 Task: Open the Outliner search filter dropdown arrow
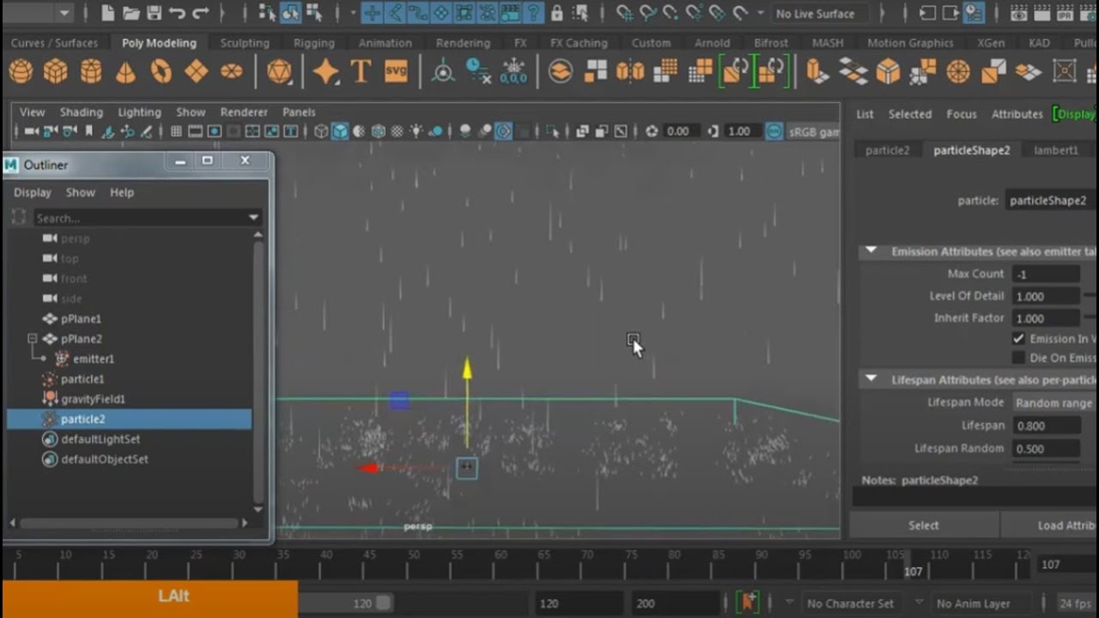coord(253,218)
